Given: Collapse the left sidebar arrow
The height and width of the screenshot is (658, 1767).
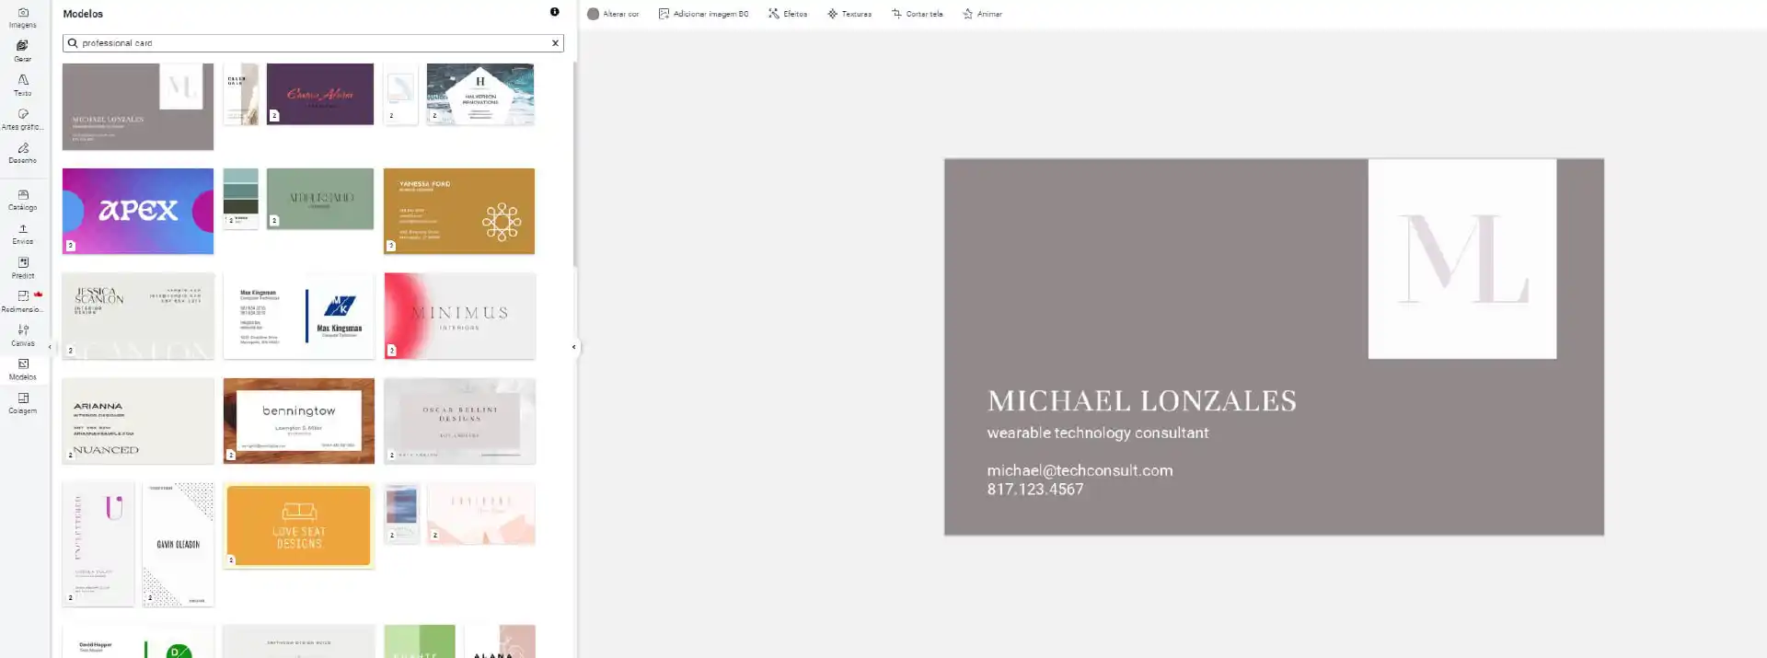Looking at the screenshot, I should coord(50,347).
